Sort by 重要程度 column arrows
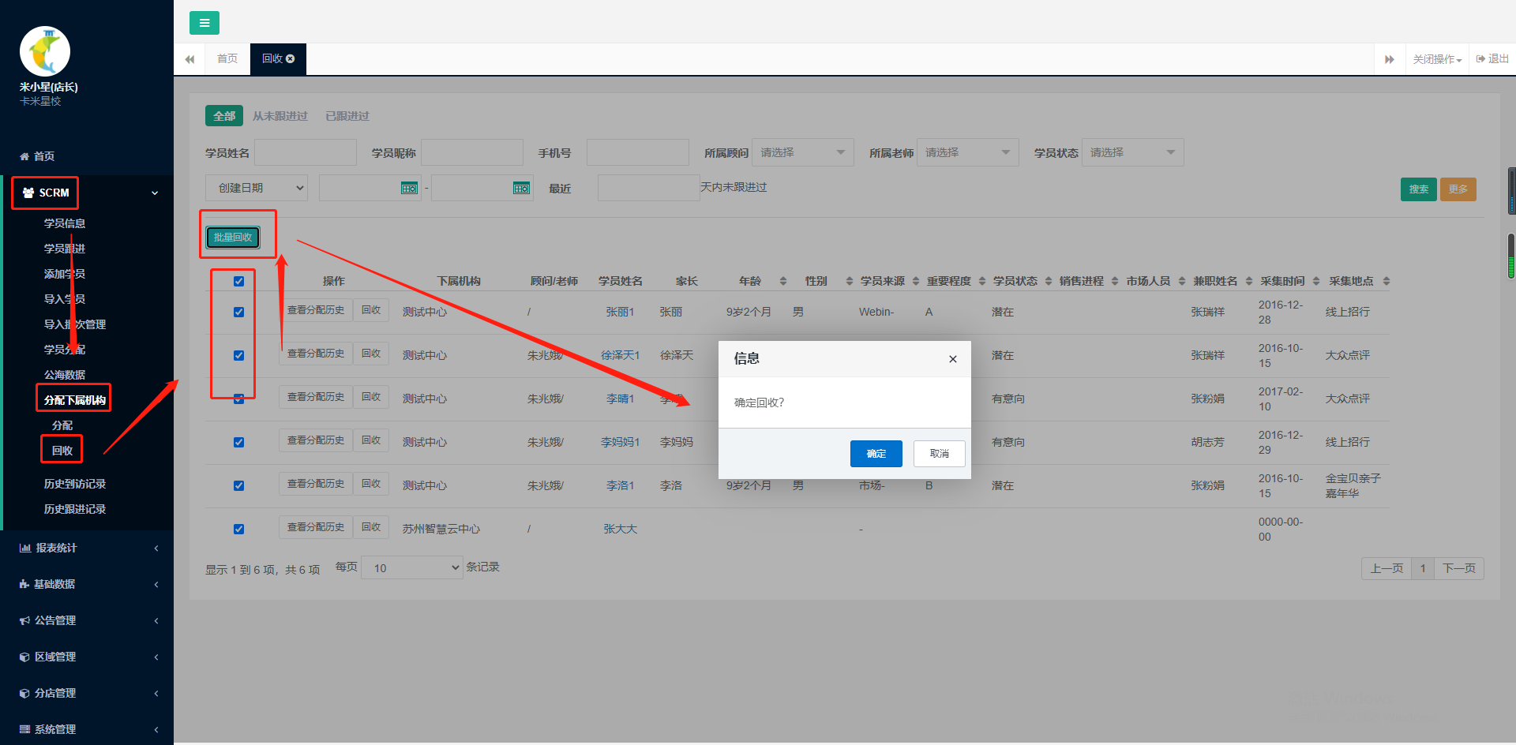Image resolution: width=1516 pixels, height=745 pixels. pyautogui.click(x=982, y=281)
